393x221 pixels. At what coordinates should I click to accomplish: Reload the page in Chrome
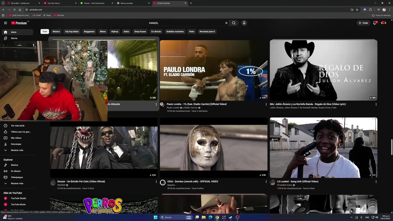coord(14,10)
